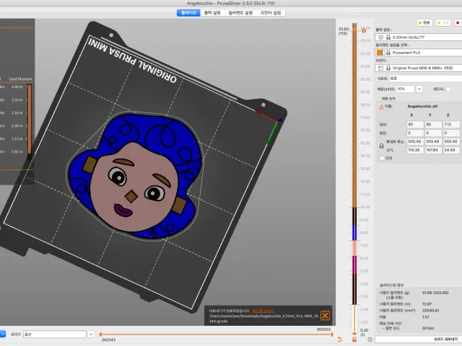Click the scale X field 555.46
The height and width of the screenshot is (346, 462).
[x=415, y=141]
